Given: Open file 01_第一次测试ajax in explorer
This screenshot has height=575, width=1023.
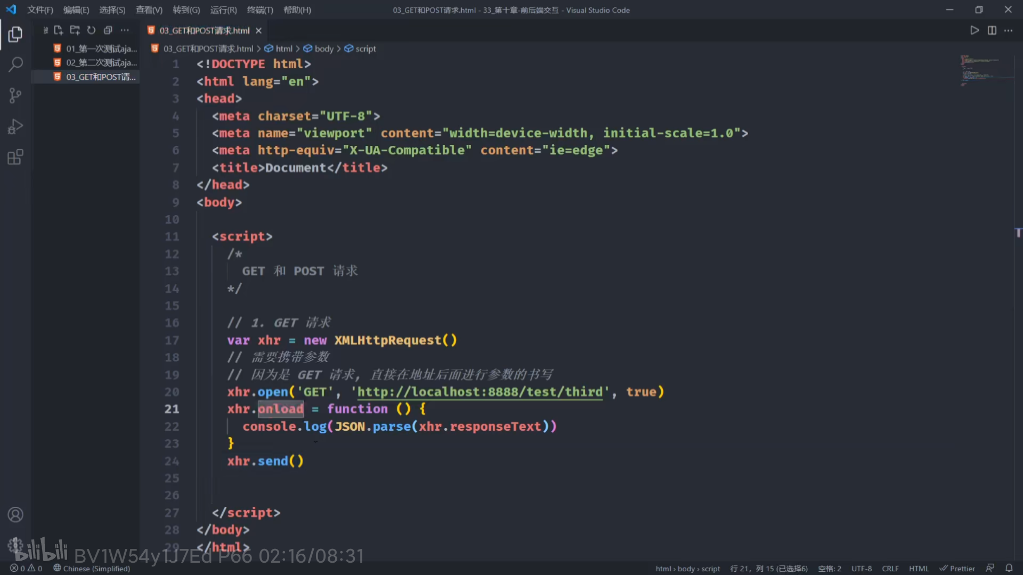Looking at the screenshot, I should pyautogui.click(x=101, y=48).
